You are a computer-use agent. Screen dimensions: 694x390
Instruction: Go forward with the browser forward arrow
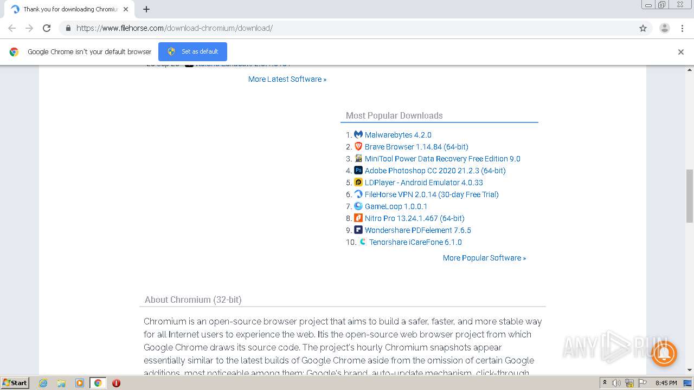(x=29, y=28)
